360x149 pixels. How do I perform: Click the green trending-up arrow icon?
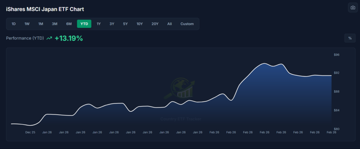[x=49, y=38]
